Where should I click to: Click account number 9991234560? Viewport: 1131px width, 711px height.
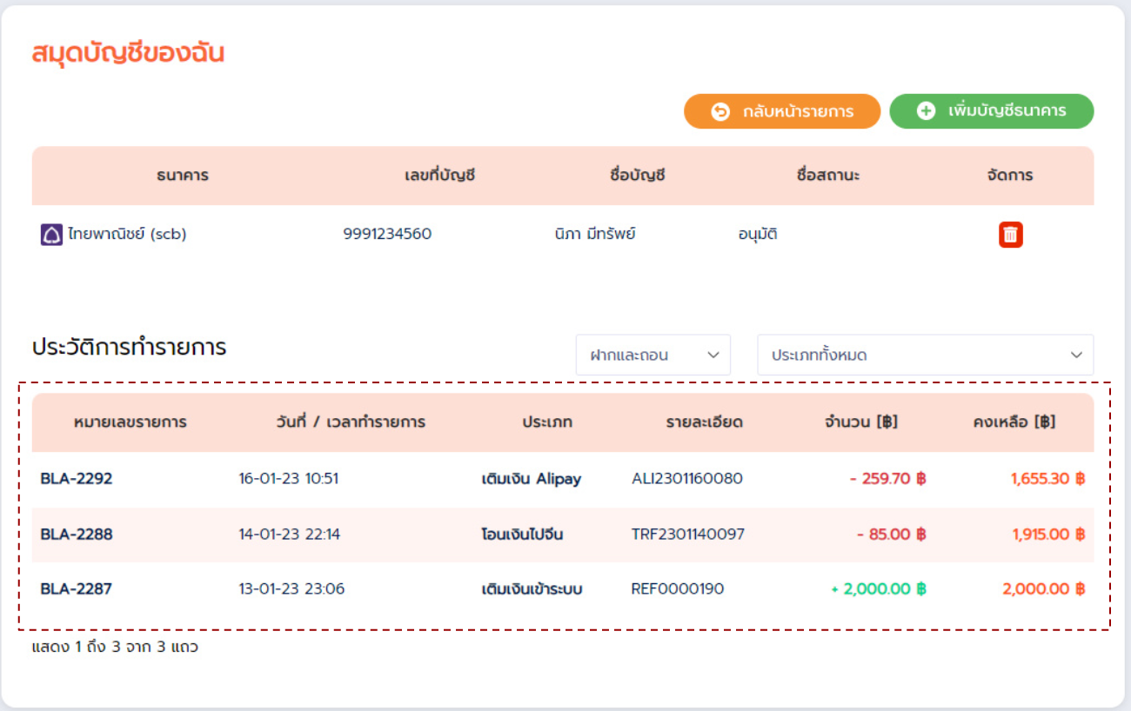click(387, 235)
